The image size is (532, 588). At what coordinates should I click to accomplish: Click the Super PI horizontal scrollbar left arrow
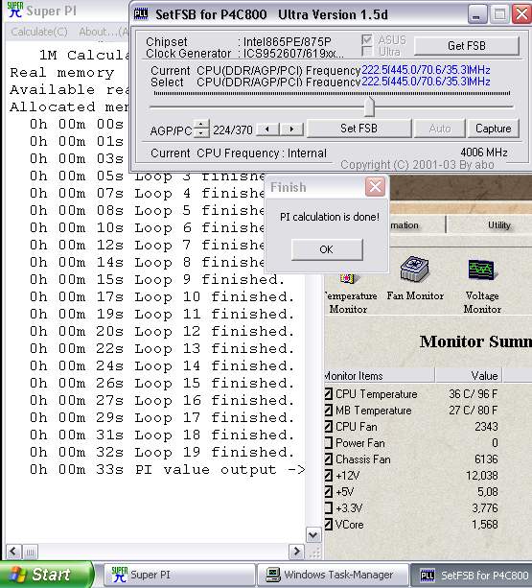click(x=13, y=552)
